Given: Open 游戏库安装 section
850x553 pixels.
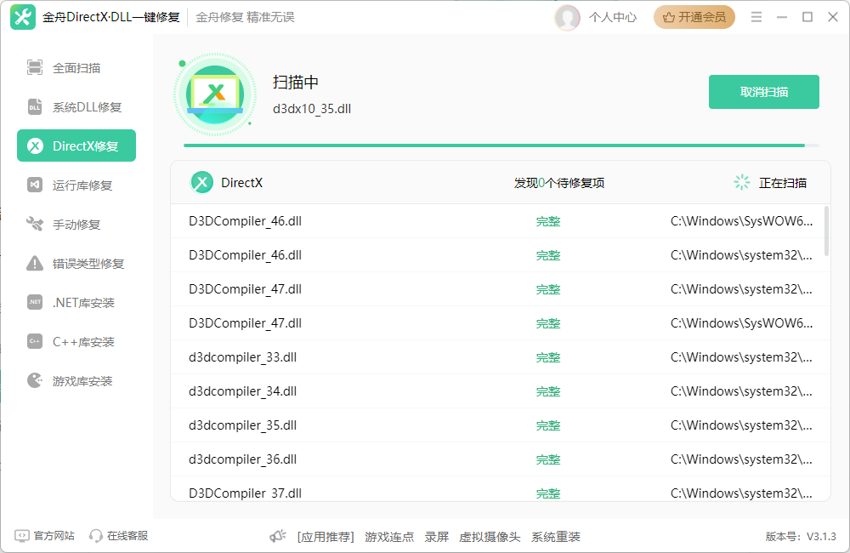Looking at the screenshot, I should [76, 380].
